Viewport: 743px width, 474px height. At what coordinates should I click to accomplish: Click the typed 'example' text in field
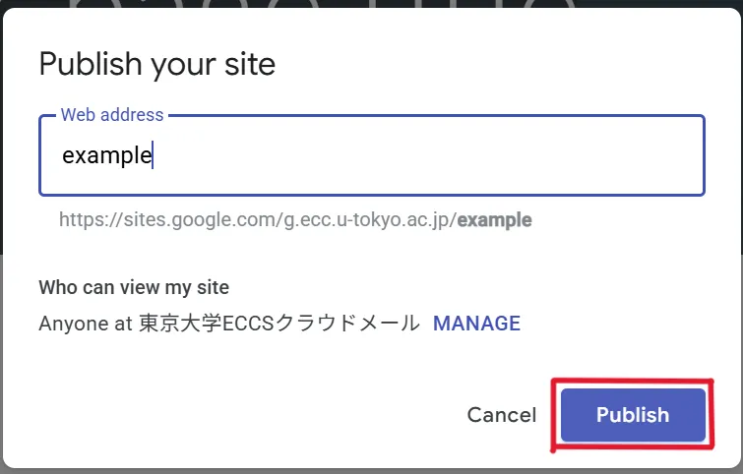(x=106, y=155)
